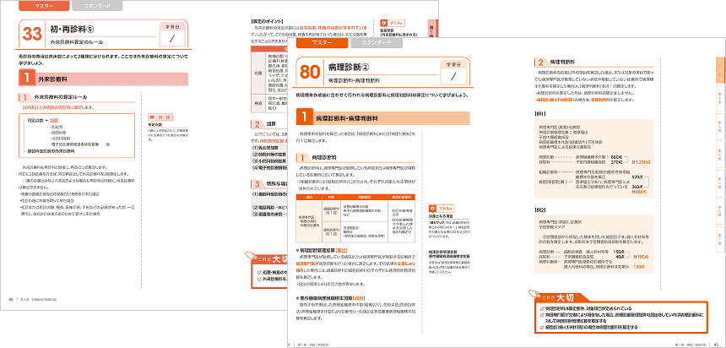
Task: Click the orange 130点 value in example 2
Action: point(638,268)
